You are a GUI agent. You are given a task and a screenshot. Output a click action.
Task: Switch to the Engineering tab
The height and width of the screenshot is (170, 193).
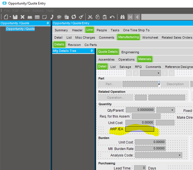click(x=130, y=52)
